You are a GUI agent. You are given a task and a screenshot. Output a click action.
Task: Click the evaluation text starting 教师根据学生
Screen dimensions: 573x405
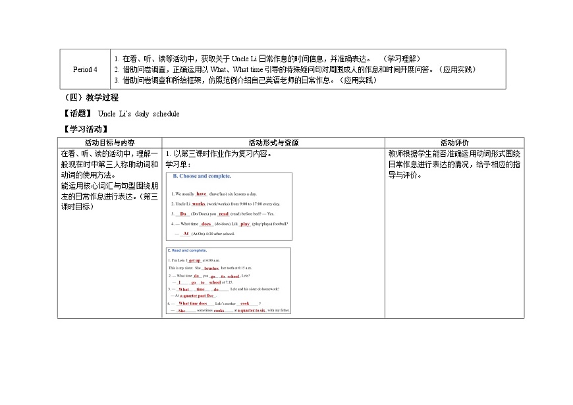[454, 164]
